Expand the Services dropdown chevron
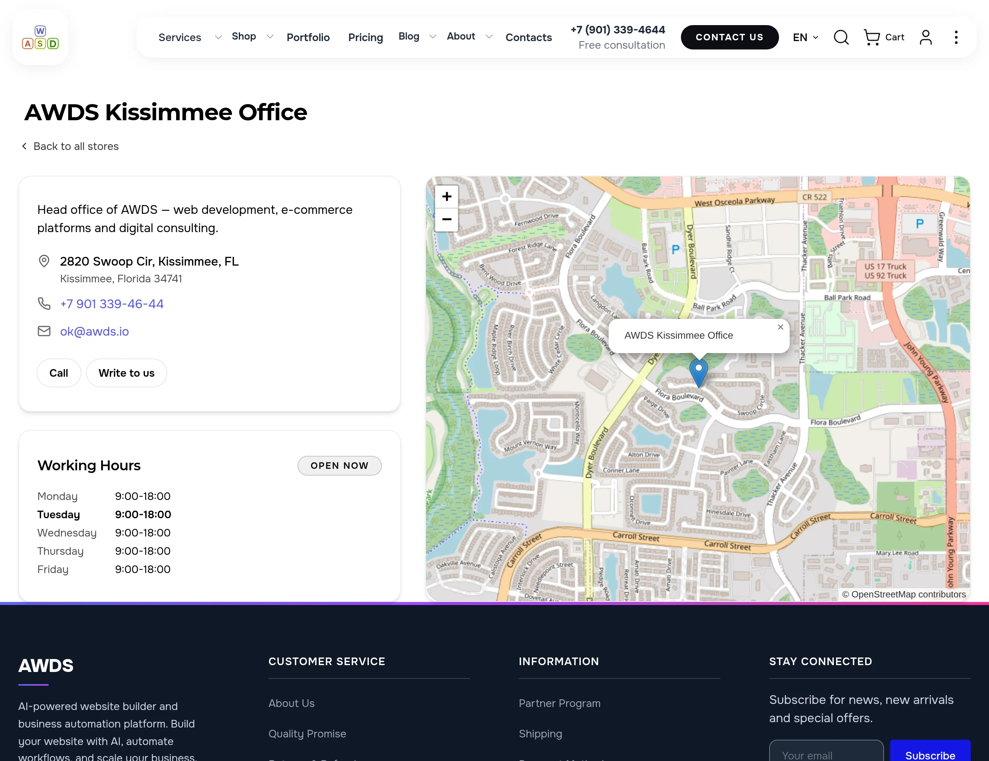Screen dimensions: 989x761 pos(218,37)
